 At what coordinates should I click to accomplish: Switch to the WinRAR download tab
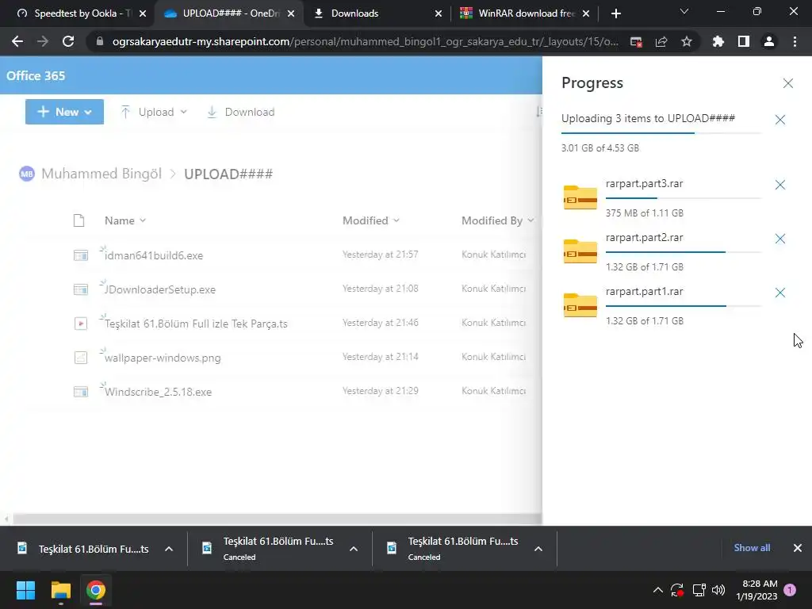click(524, 13)
